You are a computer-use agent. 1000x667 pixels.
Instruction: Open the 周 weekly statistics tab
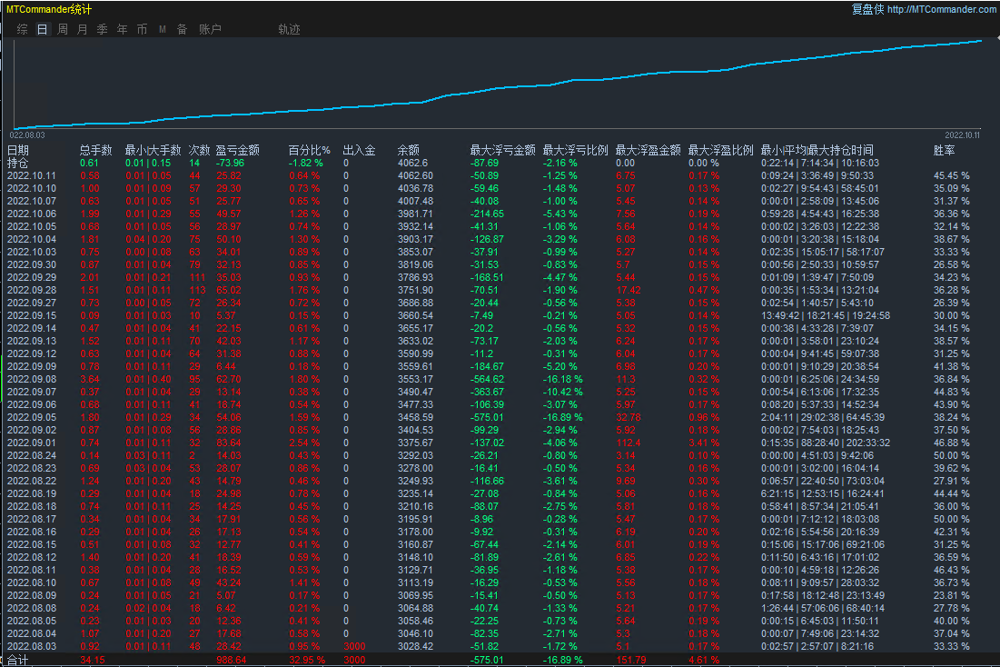63,29
